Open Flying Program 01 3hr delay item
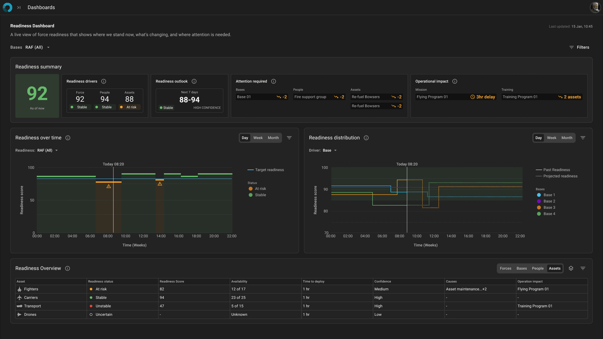 [456, 97]
